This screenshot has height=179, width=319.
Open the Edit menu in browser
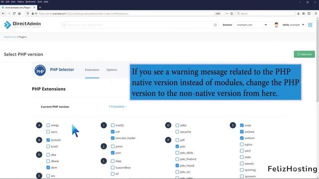coord(7,1)
